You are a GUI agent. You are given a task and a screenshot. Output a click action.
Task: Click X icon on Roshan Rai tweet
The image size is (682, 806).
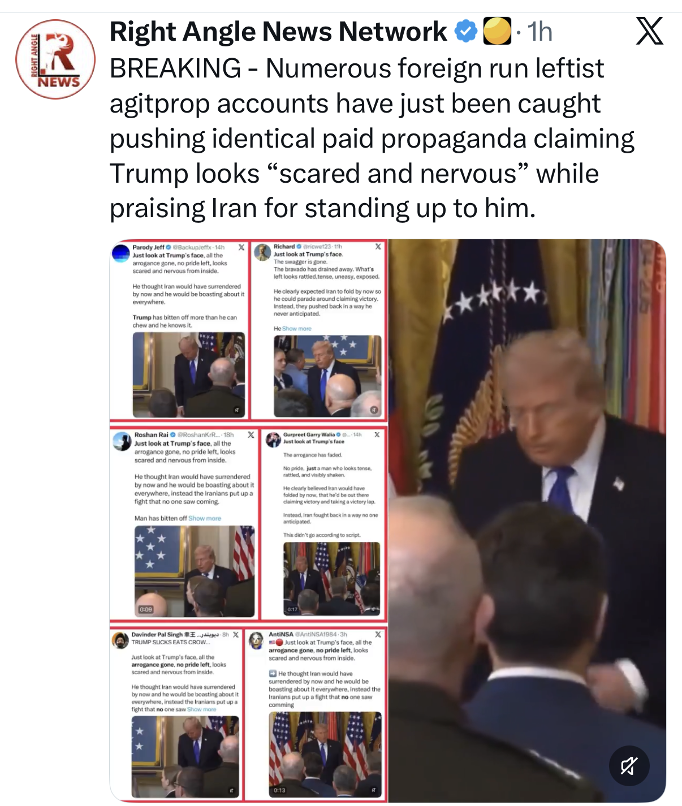coord(251,435)
